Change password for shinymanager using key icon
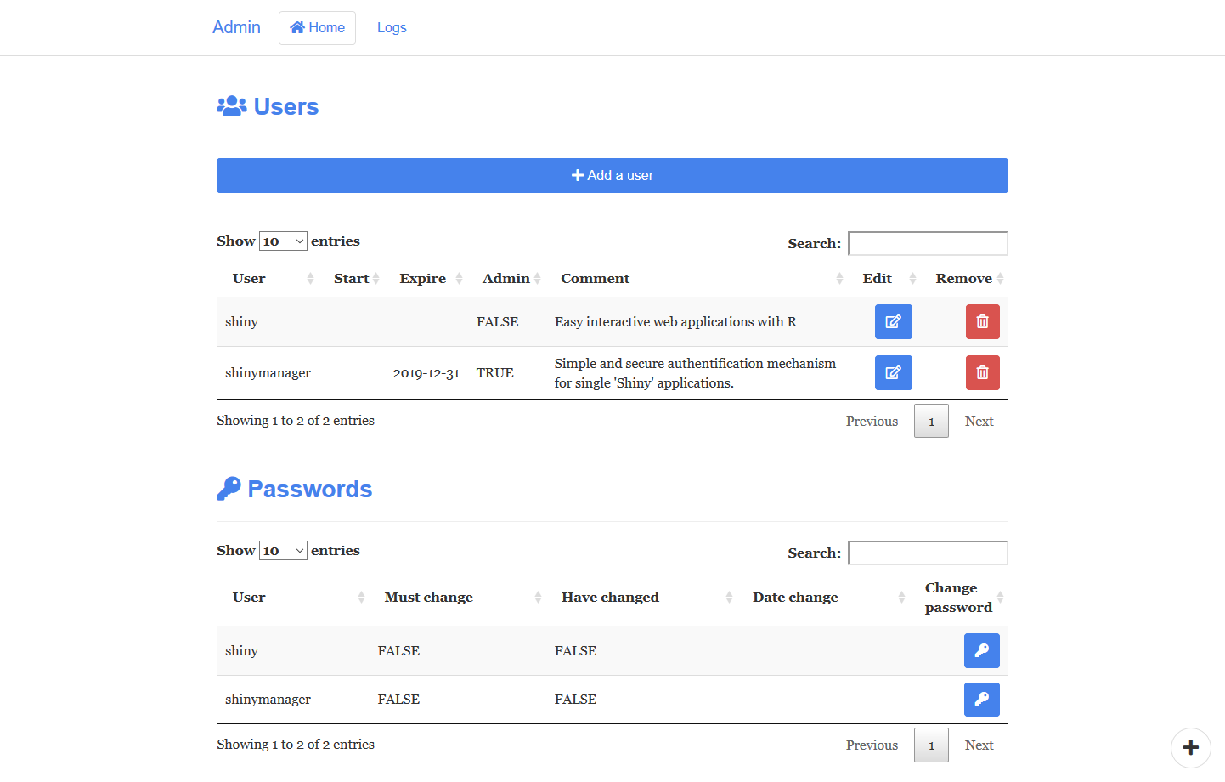 coord(981,699)
